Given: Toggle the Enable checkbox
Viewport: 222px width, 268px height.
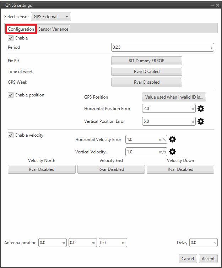Looking at the screenshot, I should [x=11, y=38].
